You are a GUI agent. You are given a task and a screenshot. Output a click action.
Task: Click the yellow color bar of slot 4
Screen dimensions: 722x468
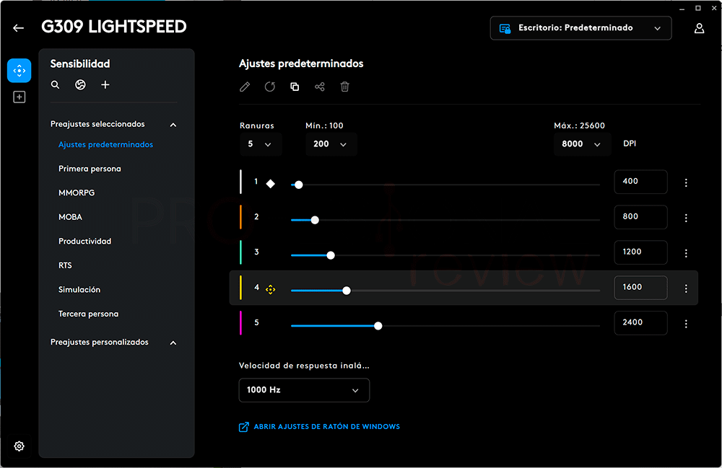pos(241,288)
